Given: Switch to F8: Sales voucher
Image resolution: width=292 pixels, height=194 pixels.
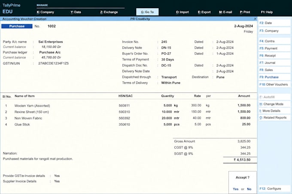Looking at the screenshot, I should point(274,70).
